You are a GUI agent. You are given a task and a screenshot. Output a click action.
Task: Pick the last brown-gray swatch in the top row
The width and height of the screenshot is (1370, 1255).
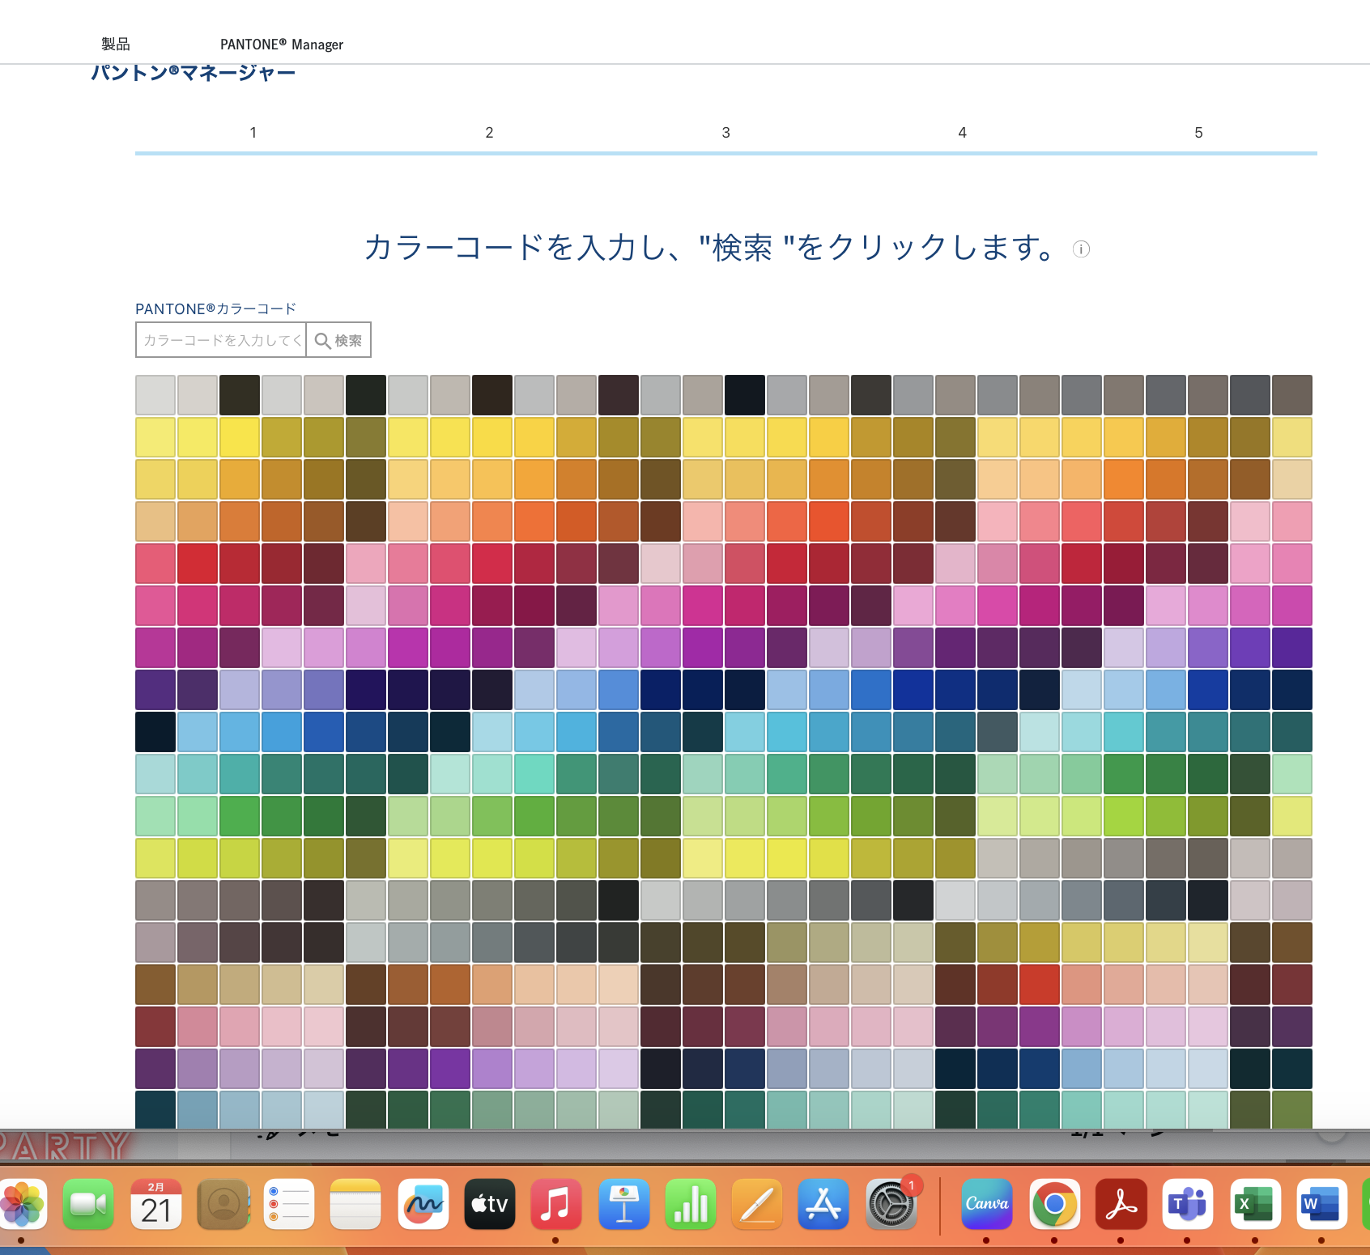coord(1292,395)
